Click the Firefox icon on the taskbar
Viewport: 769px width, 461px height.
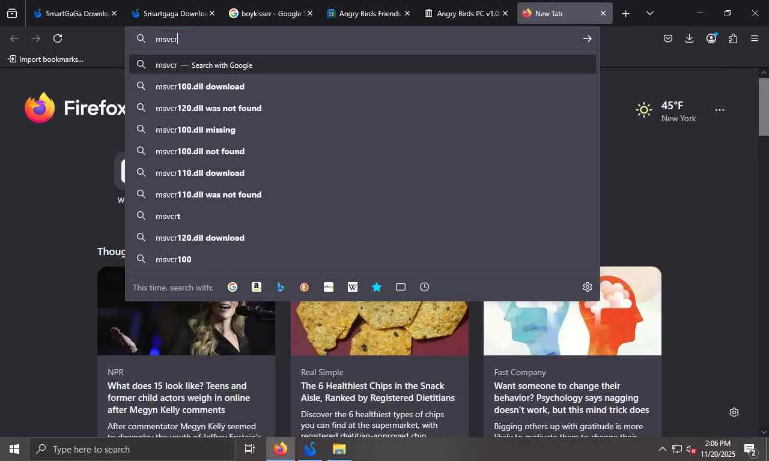(x=280, y=449)
